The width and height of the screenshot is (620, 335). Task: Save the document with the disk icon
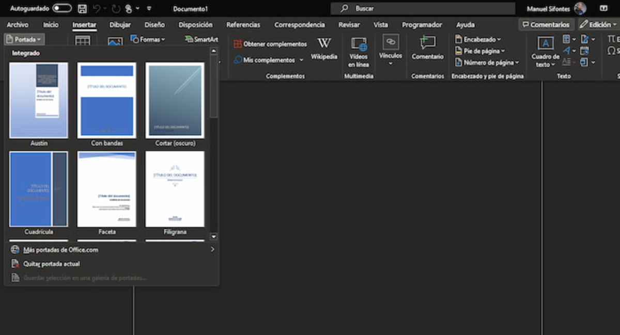click(x=81, y=8)
